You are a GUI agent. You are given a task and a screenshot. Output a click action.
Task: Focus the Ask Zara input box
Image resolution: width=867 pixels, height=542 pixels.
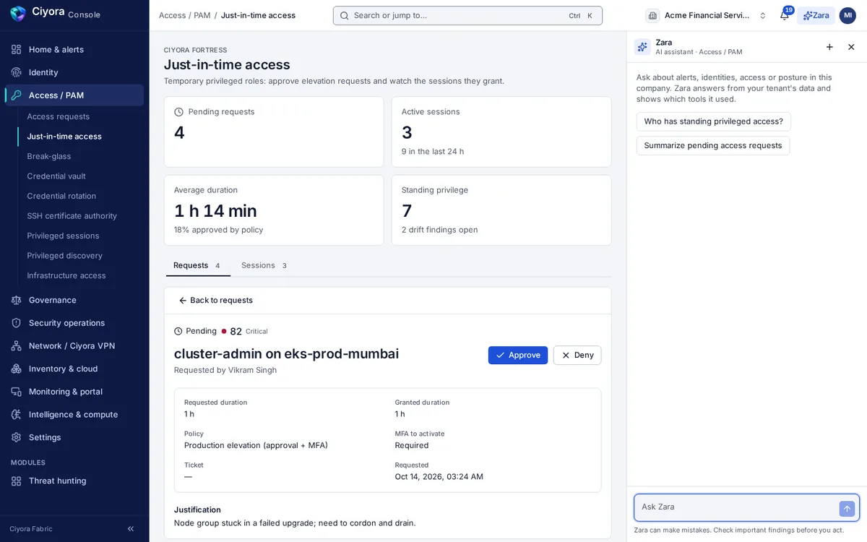[x=737, y=507]
